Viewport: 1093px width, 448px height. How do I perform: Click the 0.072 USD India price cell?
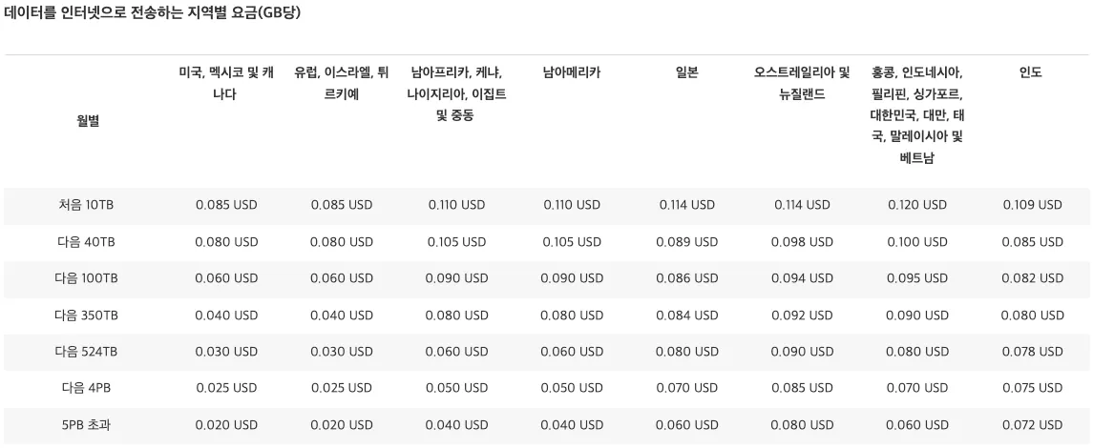[1032, 425]
